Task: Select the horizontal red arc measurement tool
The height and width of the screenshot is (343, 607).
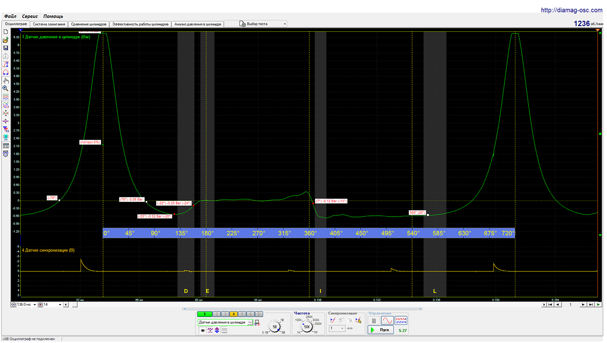Action: click(x=6, y=72)
